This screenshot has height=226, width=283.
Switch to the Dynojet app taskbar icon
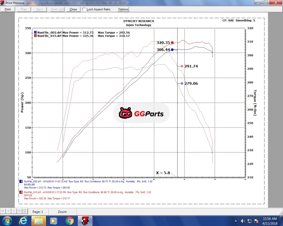(85, 221)
